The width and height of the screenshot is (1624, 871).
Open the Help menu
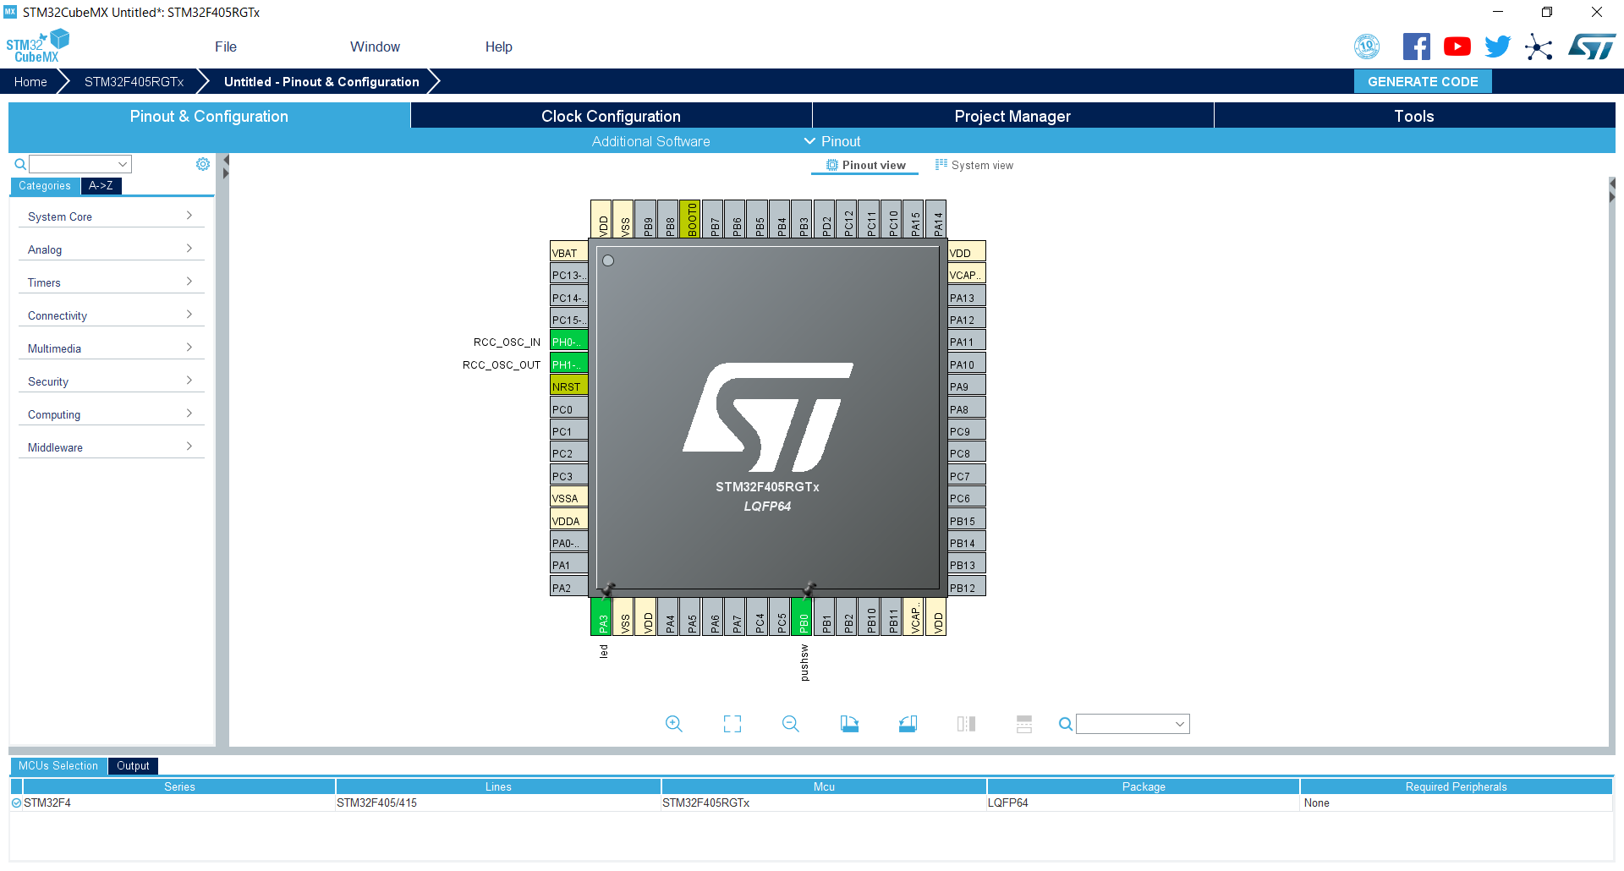(498, 47)
